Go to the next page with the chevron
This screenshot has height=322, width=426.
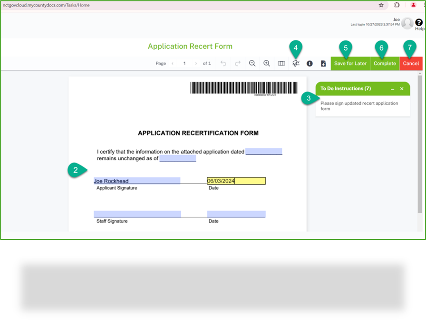coord(196,63)
